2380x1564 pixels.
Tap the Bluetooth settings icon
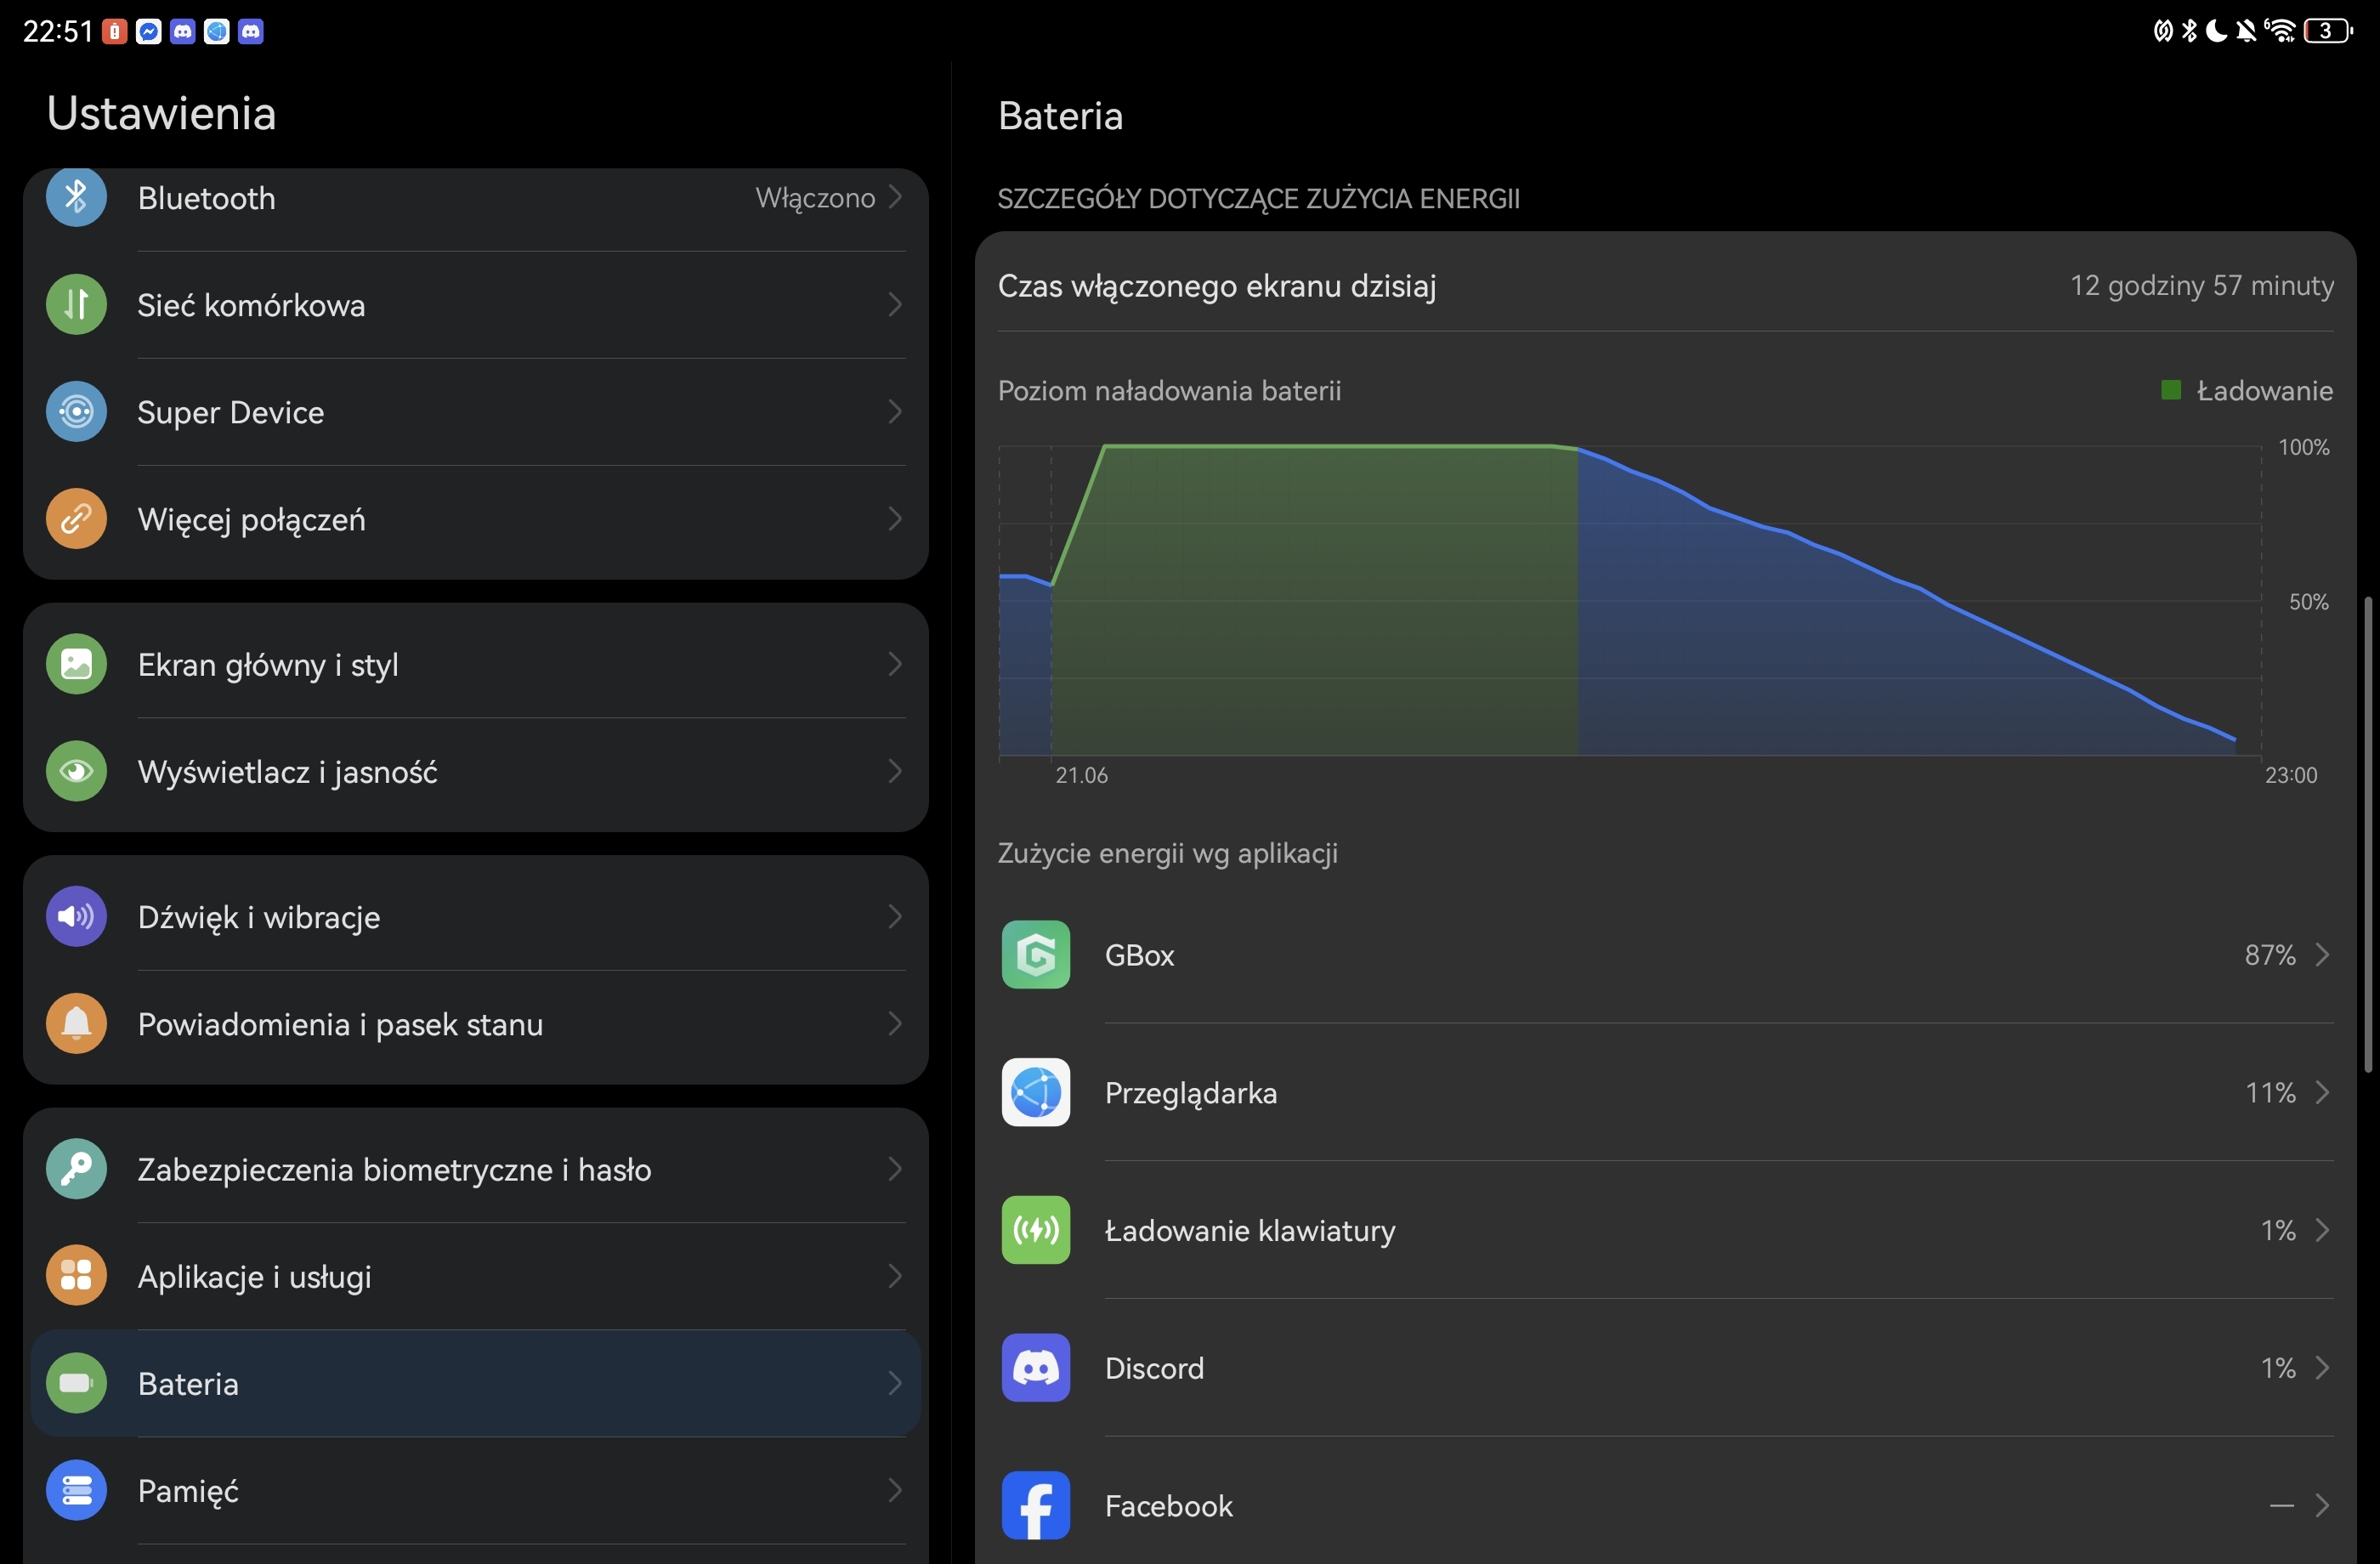(76, 197)
